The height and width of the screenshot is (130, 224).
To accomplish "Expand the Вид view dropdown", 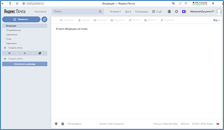I will click(x=217, y=20).
